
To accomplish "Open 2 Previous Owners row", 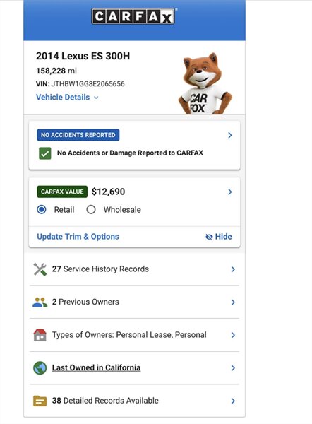I will click(134, 302).
